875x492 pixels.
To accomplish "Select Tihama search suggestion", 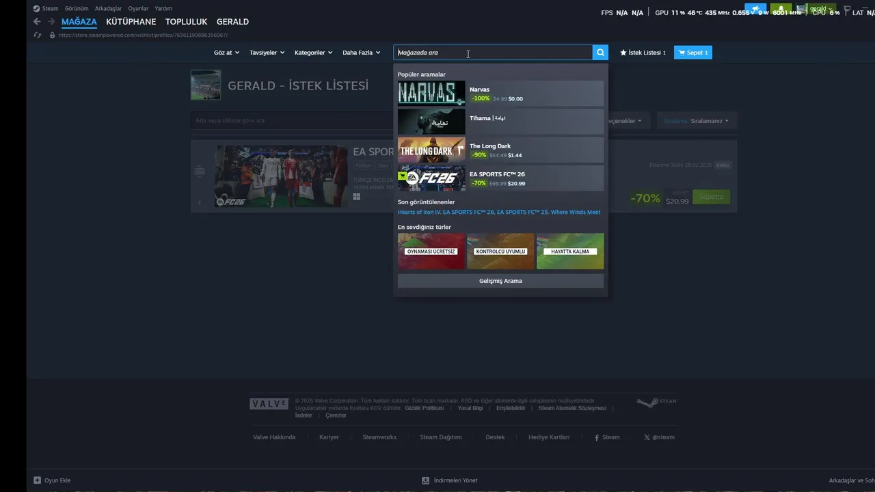I will 500,122.
